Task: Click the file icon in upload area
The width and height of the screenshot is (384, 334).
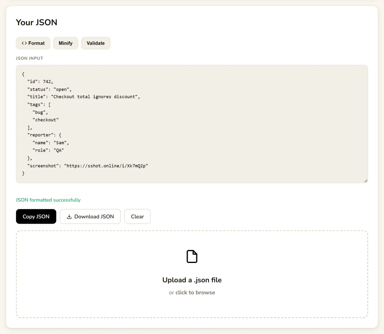Action: click(x=192, y=257)
